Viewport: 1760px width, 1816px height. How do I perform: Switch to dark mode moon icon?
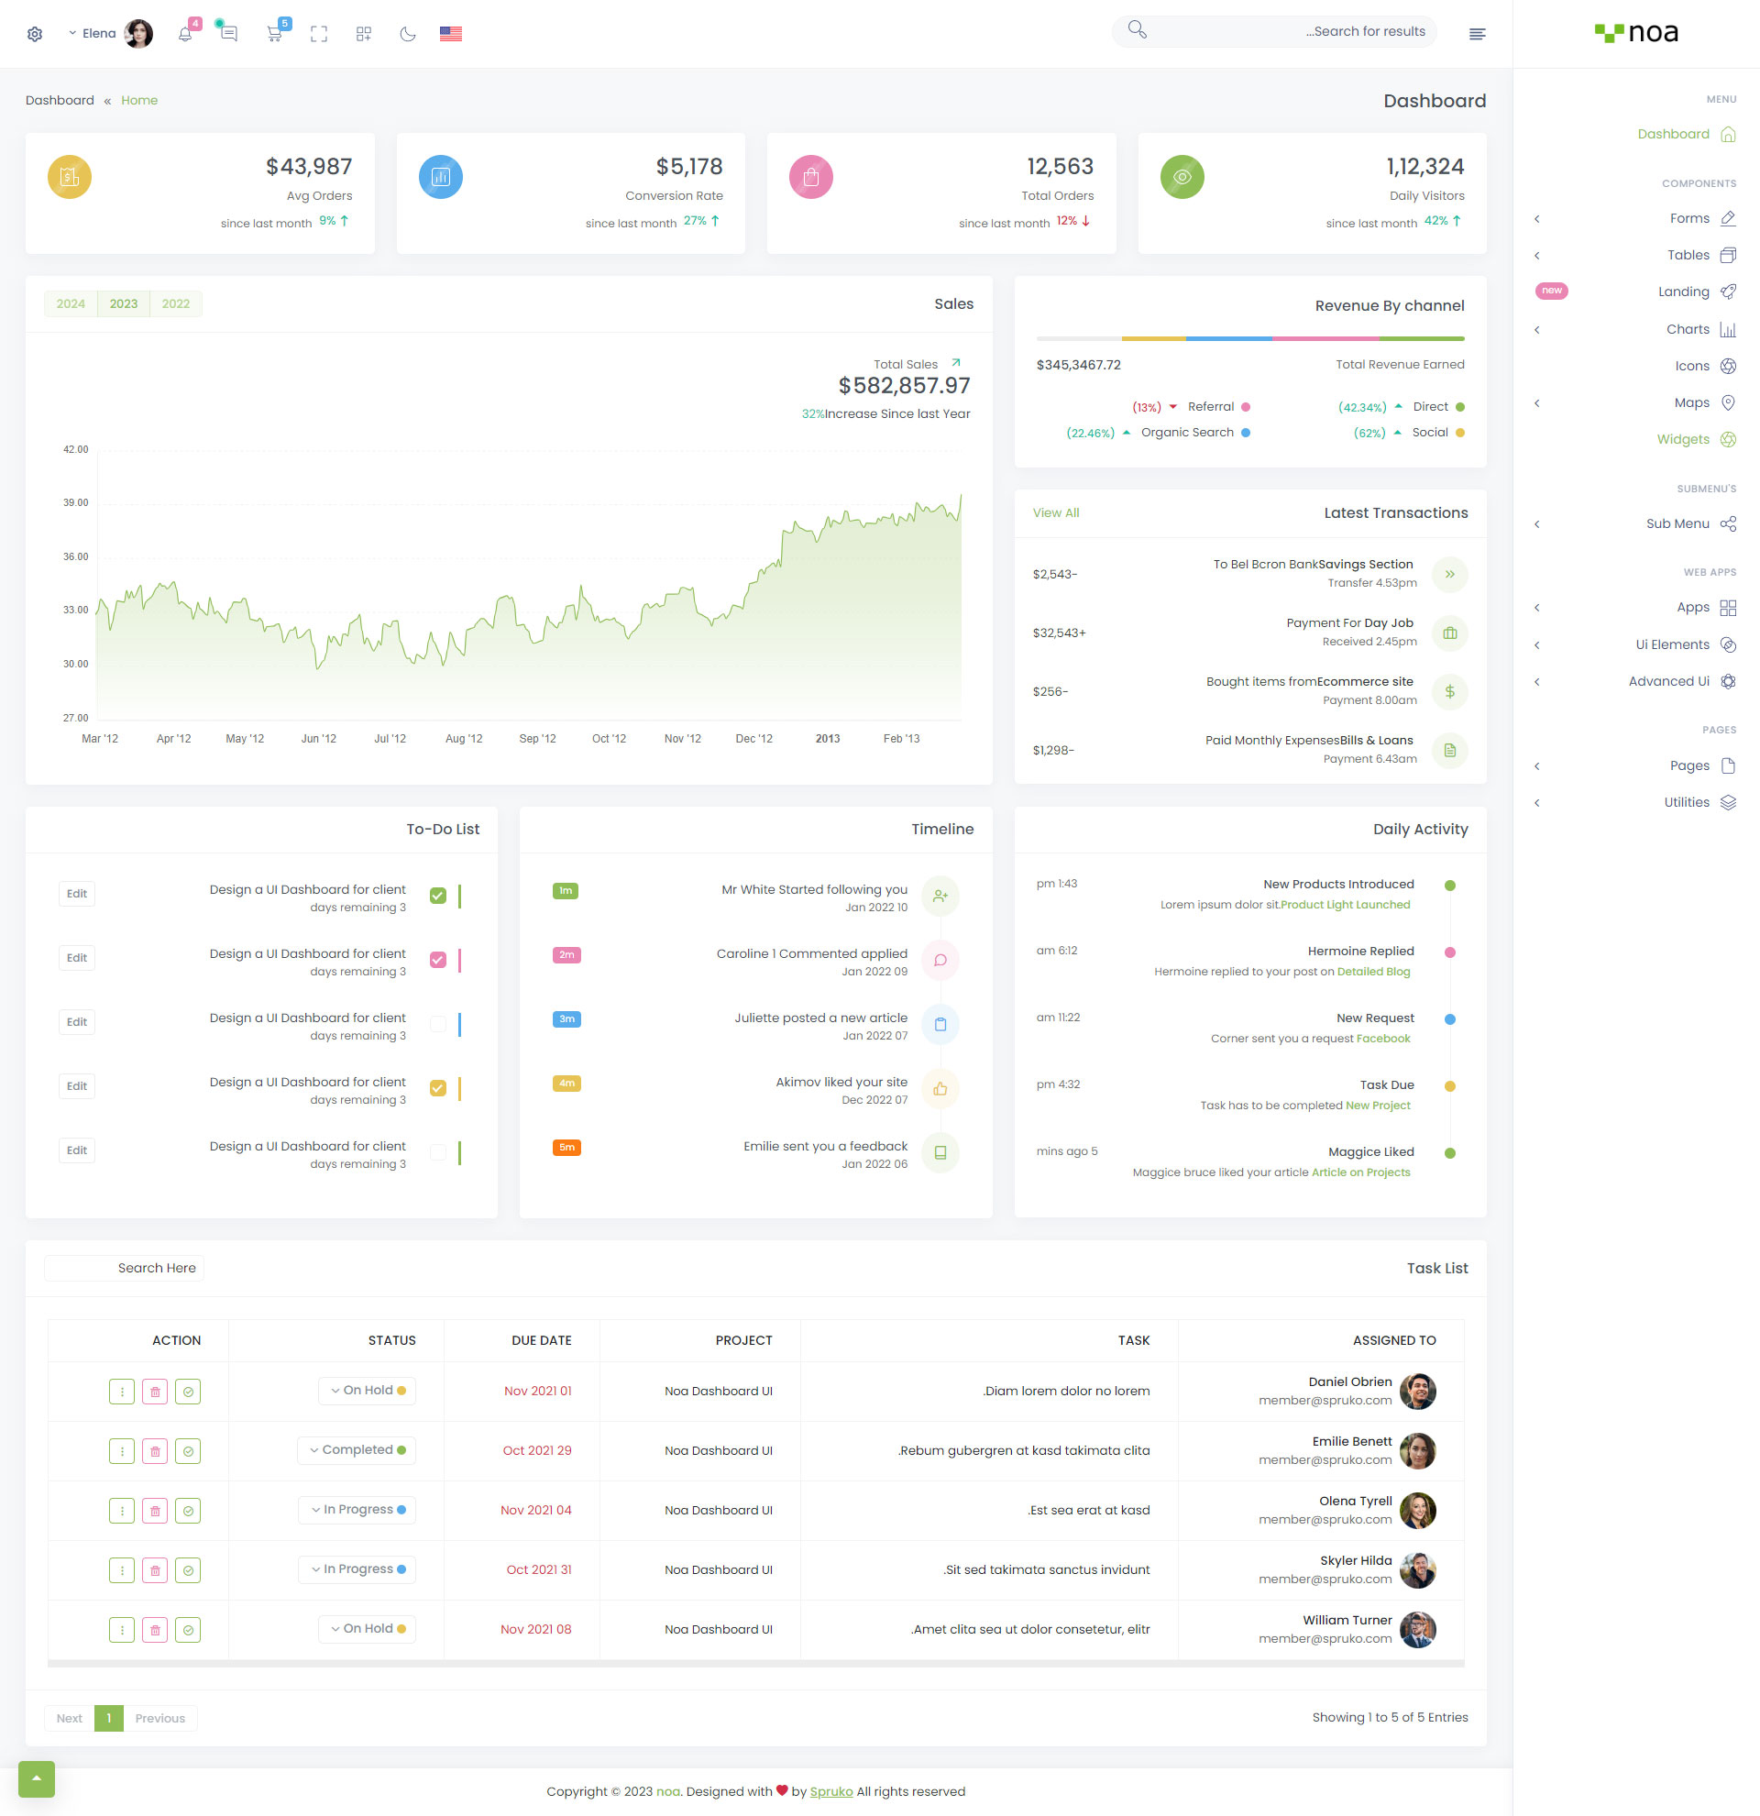tap(408, 34)
